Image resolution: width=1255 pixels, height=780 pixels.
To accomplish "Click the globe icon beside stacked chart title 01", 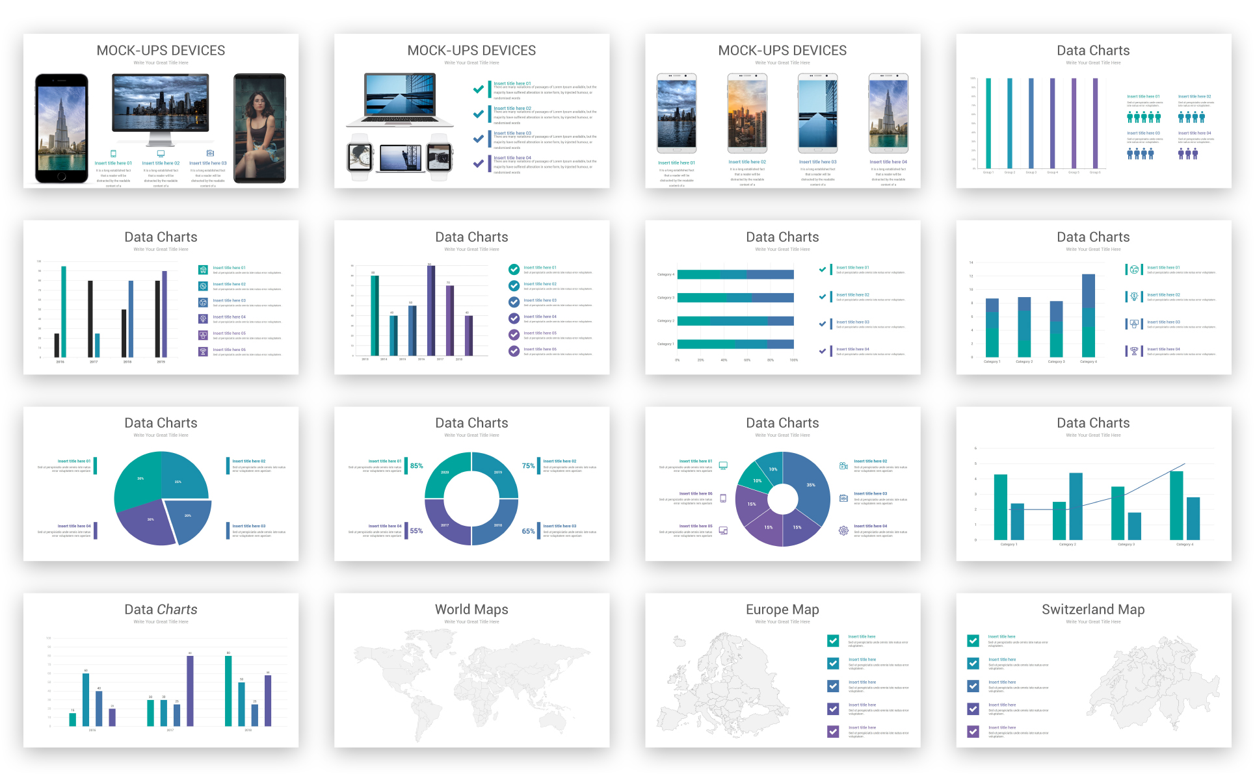I will [1134, 269].
